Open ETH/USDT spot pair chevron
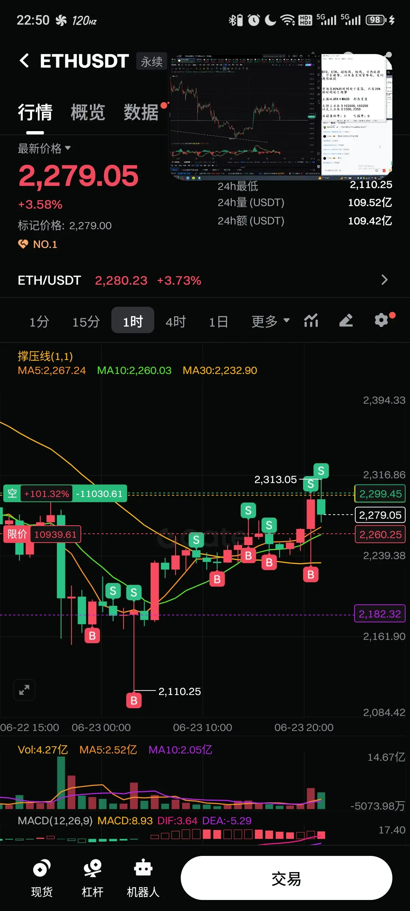The width and height of the screenshot is (410, 911). tap(384, 280)
